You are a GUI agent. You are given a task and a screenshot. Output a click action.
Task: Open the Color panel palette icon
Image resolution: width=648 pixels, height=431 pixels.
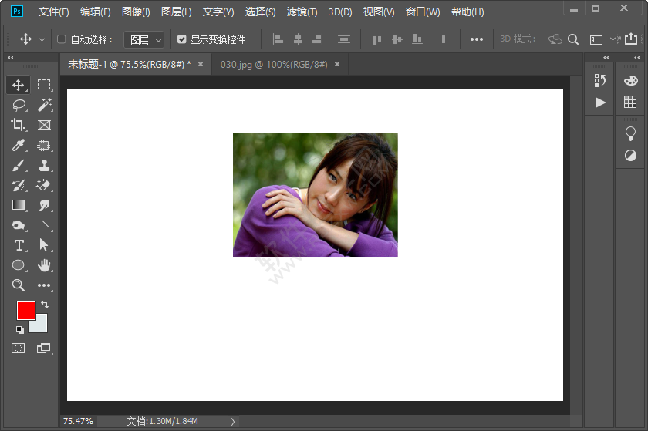tap(631, 81)
